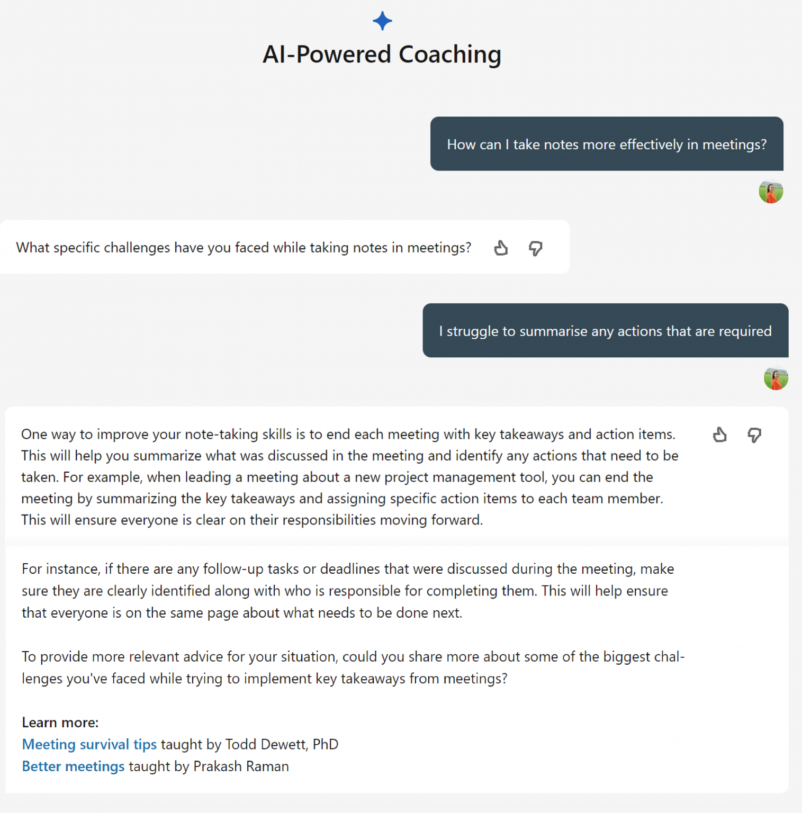The image size is (802, 813).
Task: Click the blue sparkle AI icon above the title
Action: [382, 21]
